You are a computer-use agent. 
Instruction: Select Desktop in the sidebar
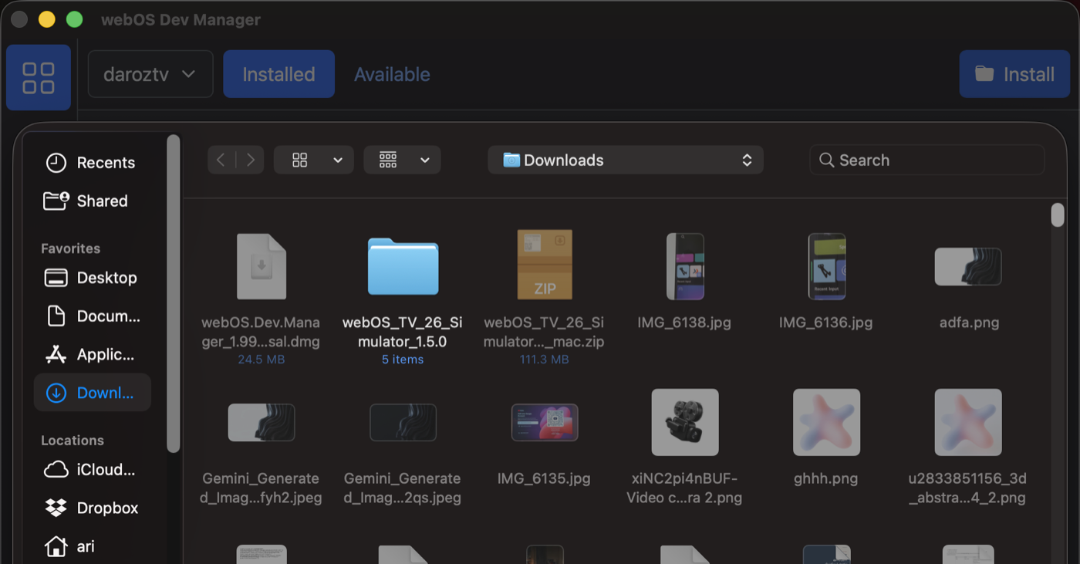tap(93, 278)
